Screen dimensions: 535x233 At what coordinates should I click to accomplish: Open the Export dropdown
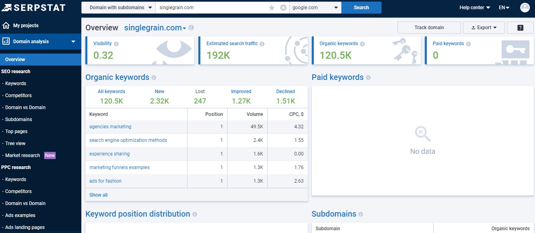484,28
